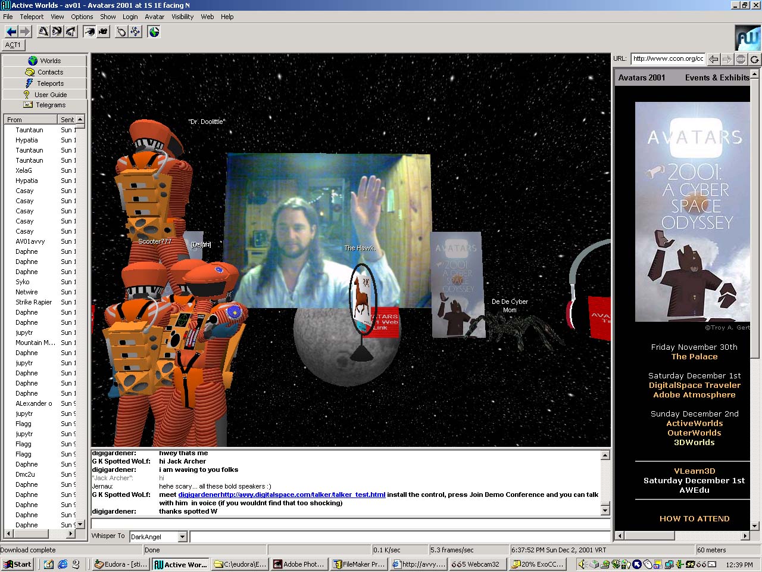Toggle third-person camera view
The image size is (762, 572).
103,32
